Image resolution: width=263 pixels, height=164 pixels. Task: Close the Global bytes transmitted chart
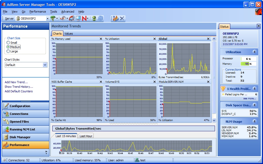click(x=208, y=39)
